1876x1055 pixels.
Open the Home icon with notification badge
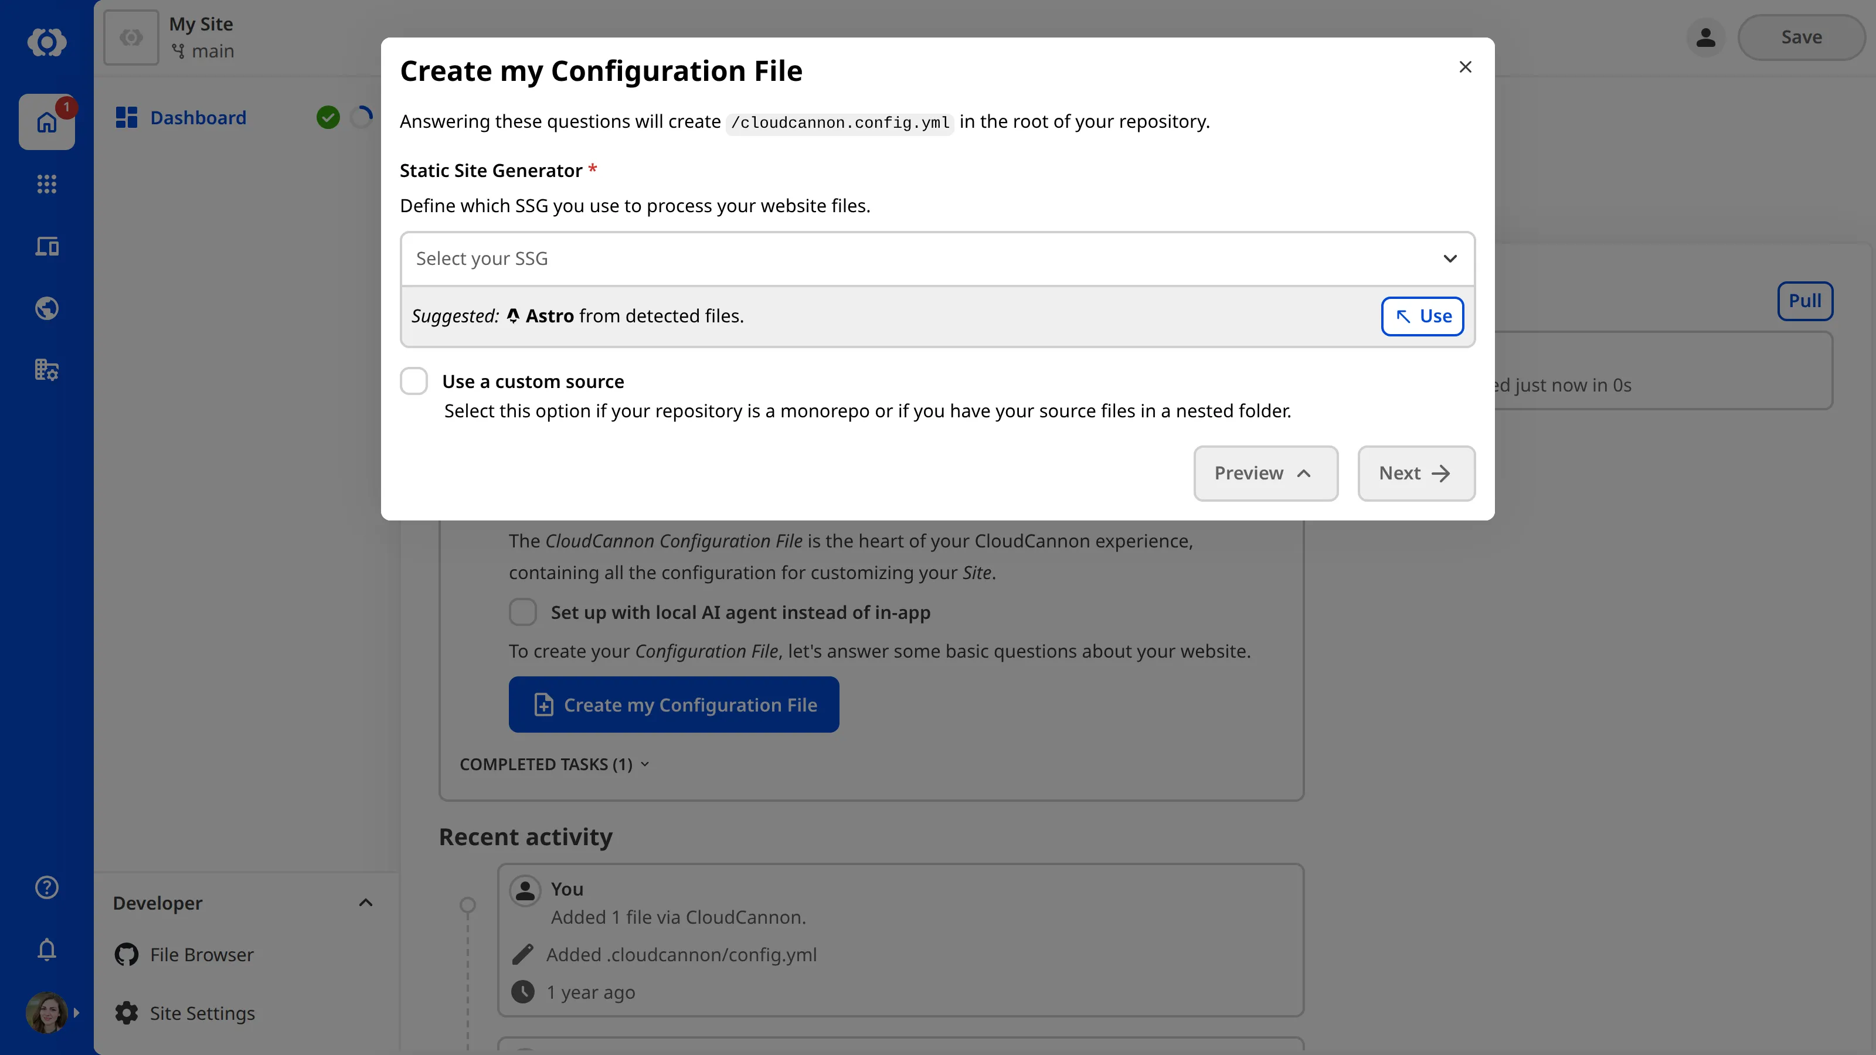pos(47,121)
